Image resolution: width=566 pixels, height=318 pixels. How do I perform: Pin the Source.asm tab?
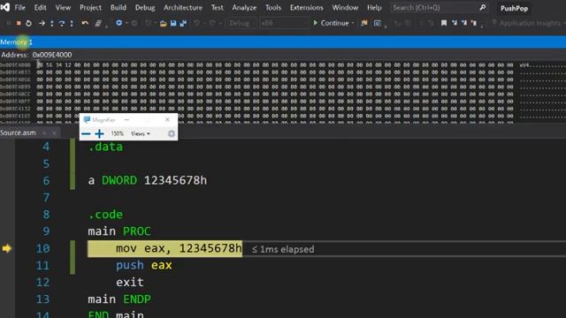pyautogui.click(x=44, y=133)
